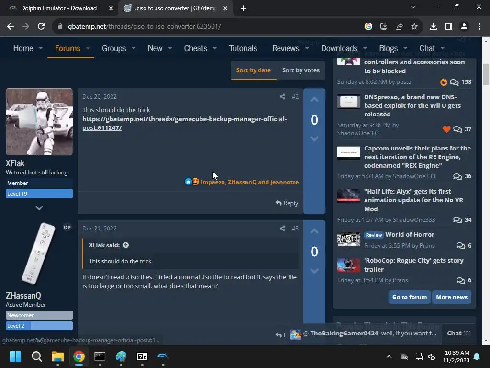Viewport: 490px width, 368px height.
Task: Open the Capcom REX Engine news link
Action: (x=417, y=157)
